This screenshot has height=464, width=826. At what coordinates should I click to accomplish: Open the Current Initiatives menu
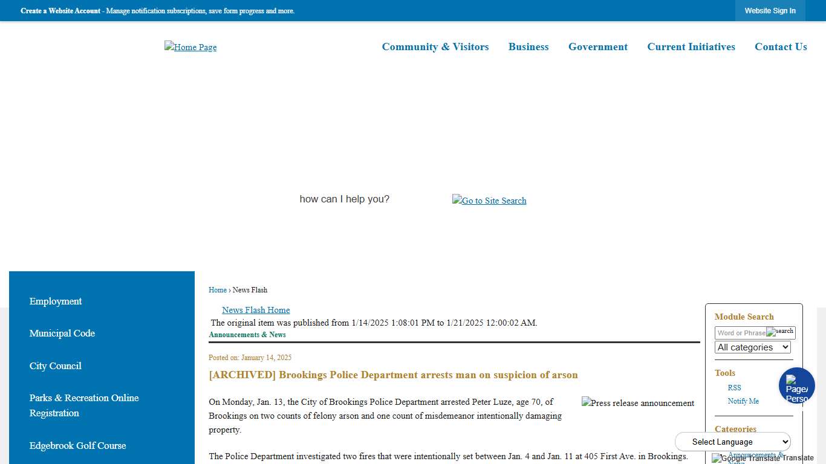(691, 47)
